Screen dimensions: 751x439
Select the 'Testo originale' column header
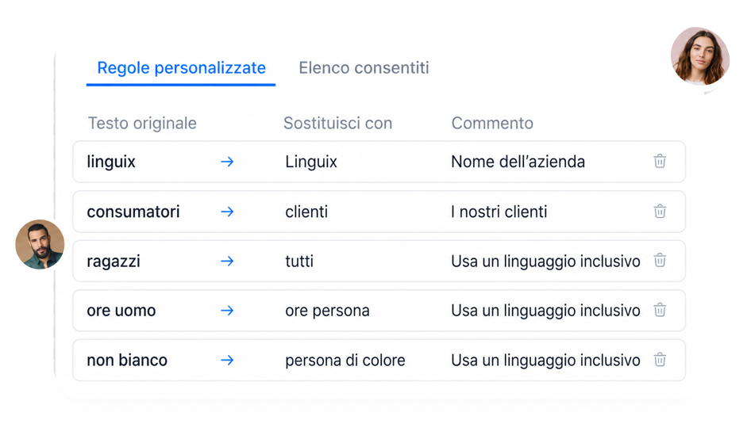[x=142, y=124]
